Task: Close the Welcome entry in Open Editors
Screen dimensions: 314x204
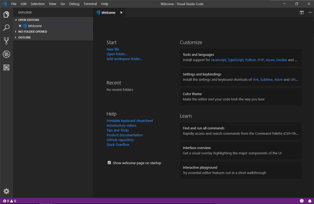Action: [20, 26]
